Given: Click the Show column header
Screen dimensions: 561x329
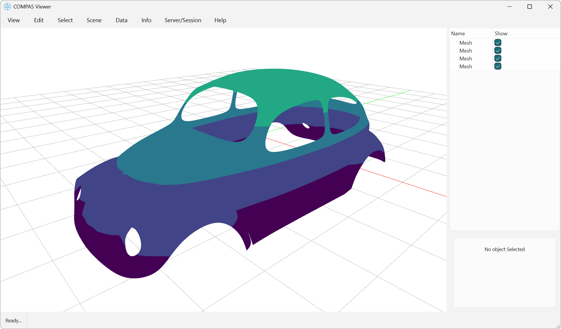Looking at the screenshot, I should click(501, 33).
